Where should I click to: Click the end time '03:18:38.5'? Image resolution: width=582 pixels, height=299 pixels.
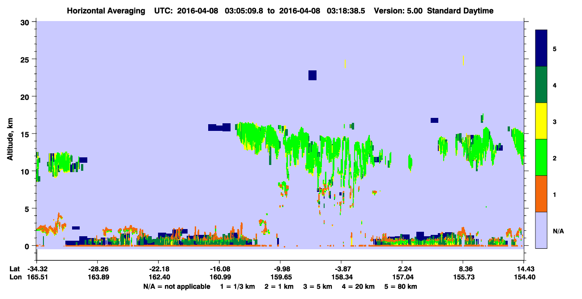346,11
